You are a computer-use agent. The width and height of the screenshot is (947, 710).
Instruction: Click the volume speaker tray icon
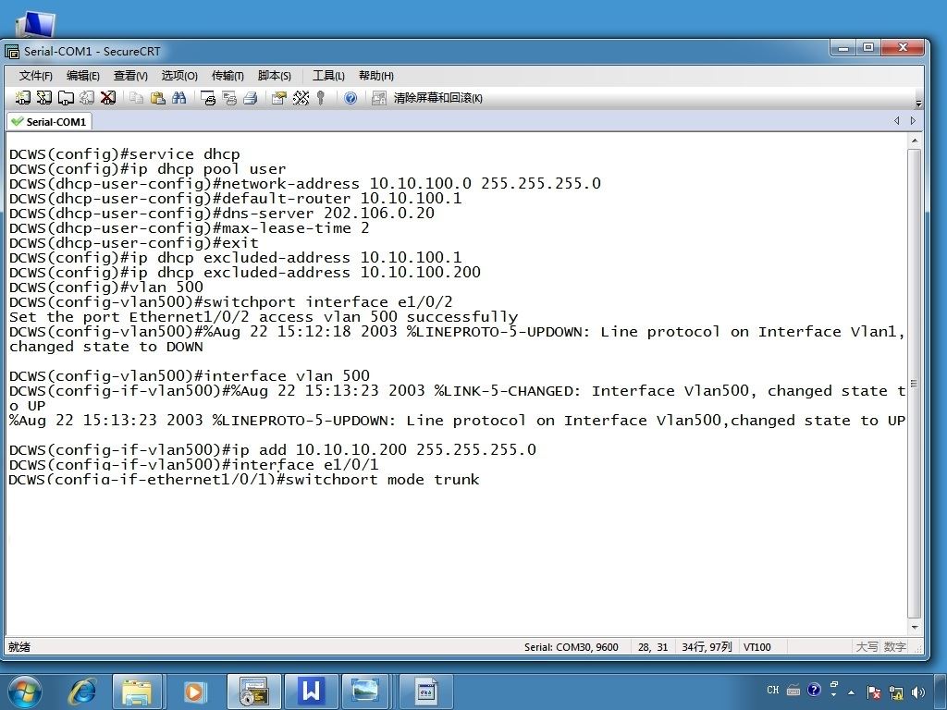[x=918, y=692]
